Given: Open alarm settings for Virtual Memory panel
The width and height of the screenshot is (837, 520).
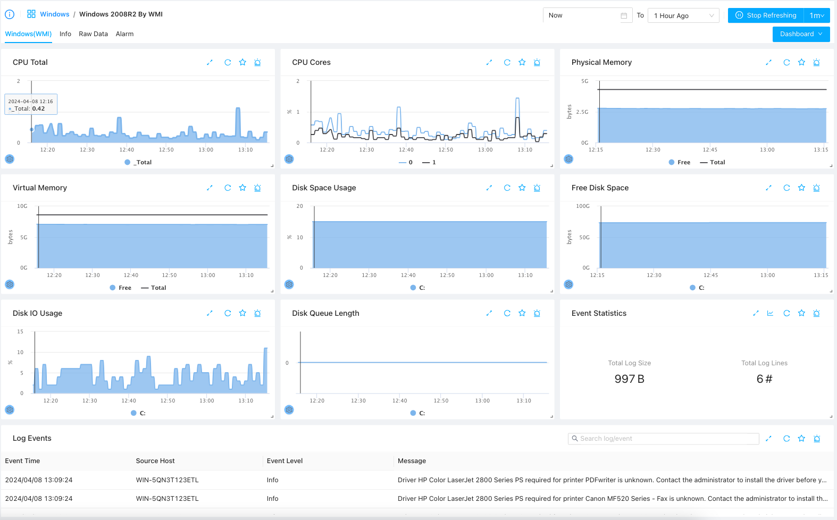Looking at the screenshot, I should pos(257,188).
